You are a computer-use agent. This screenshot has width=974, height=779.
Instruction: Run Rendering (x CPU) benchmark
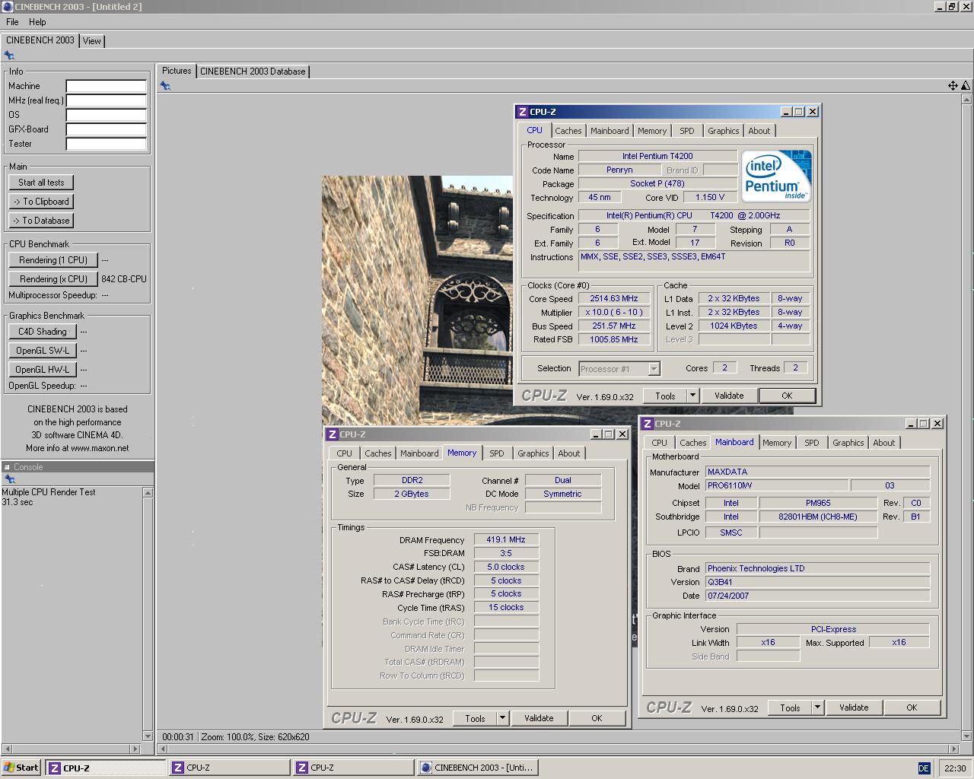pos(53,279)
